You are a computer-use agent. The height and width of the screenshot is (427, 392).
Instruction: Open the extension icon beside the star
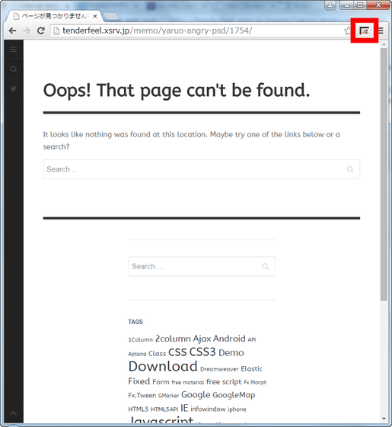[x=365, y=30]
